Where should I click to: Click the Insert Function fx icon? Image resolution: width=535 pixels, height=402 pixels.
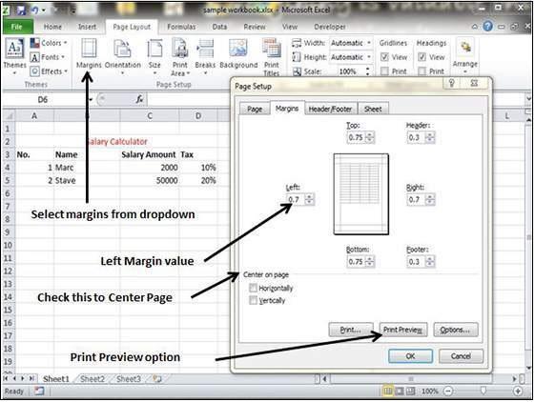[x=139, y=99]
